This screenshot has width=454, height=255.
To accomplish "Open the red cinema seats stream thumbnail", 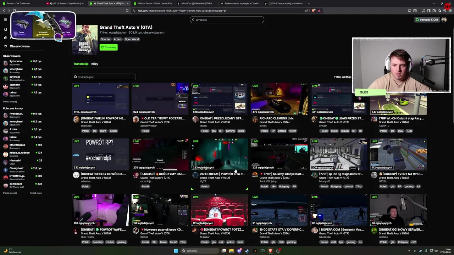I will coord(220,210).
